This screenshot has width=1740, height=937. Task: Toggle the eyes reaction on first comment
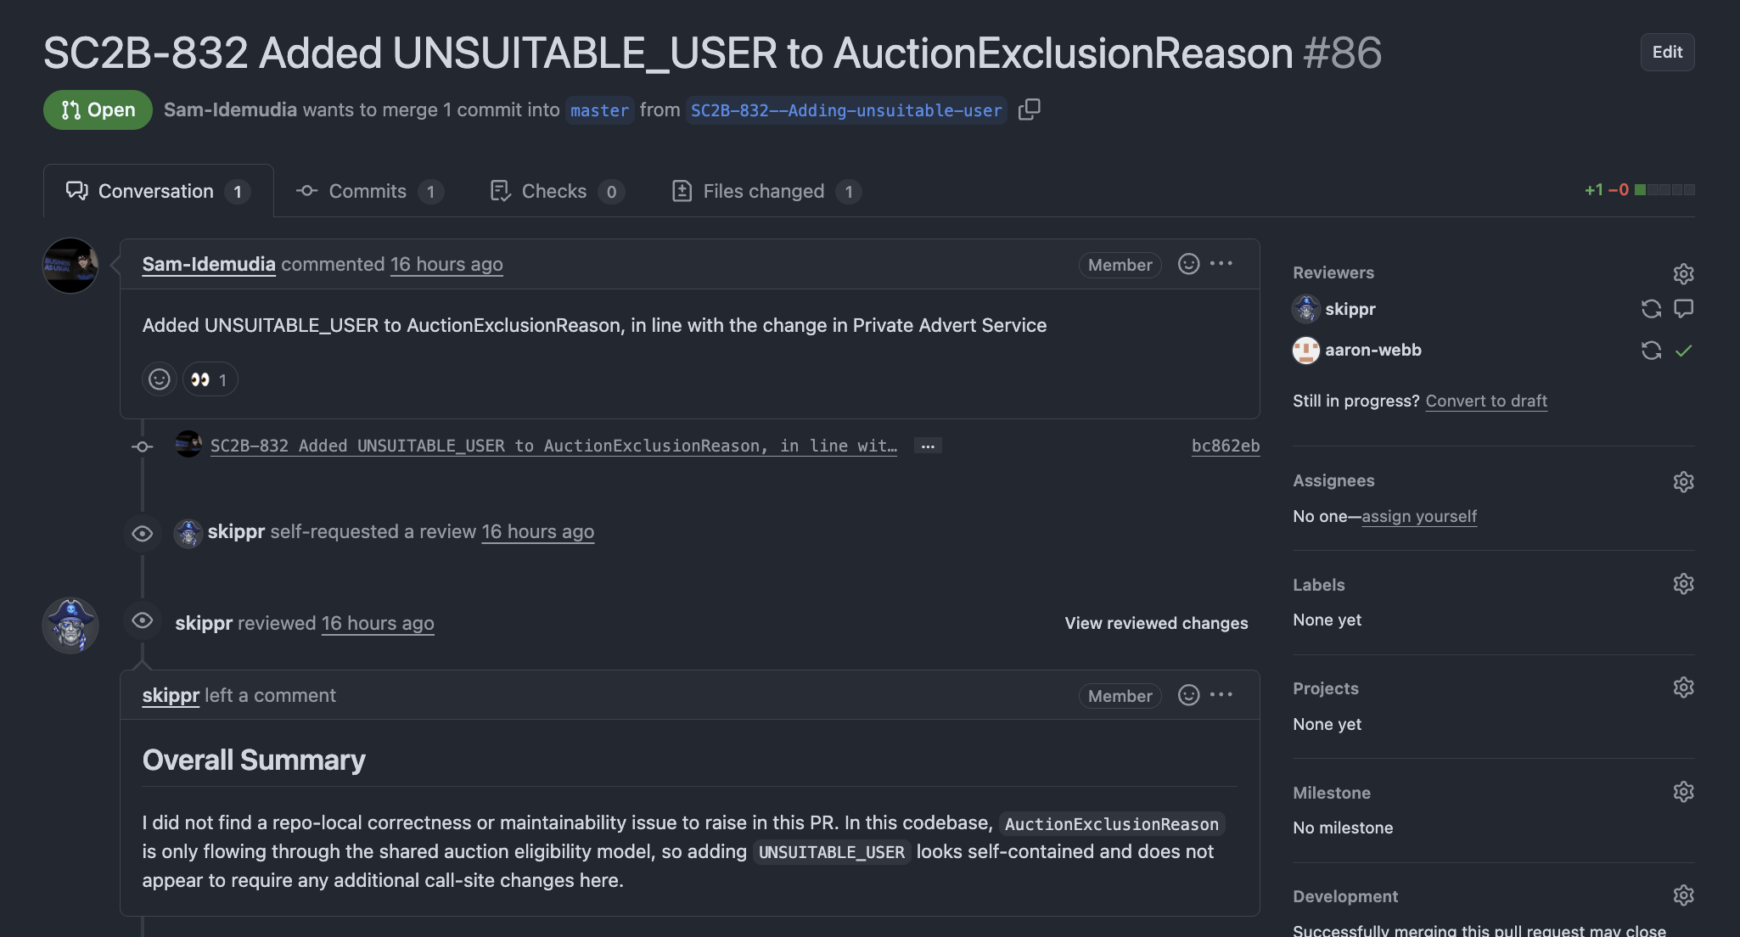point(210,379)
